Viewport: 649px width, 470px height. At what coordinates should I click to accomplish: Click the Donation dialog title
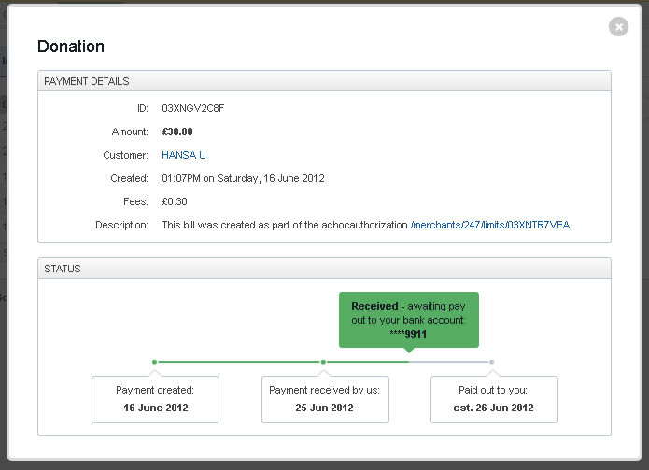[71, 47]
